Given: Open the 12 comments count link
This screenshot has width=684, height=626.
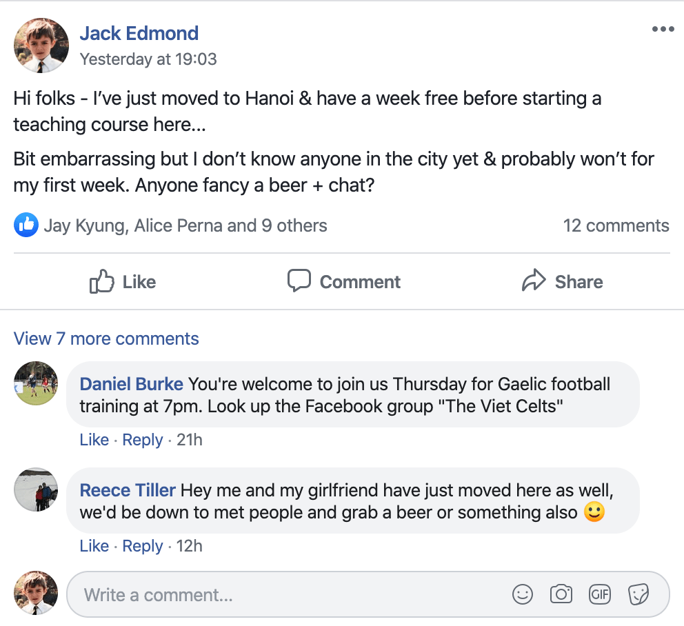Looking at the screenshot, I should (x=616, y=225).
